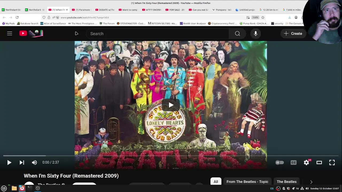Switch to theater mode
Screen dimensions: 342x192
[319, 162]
